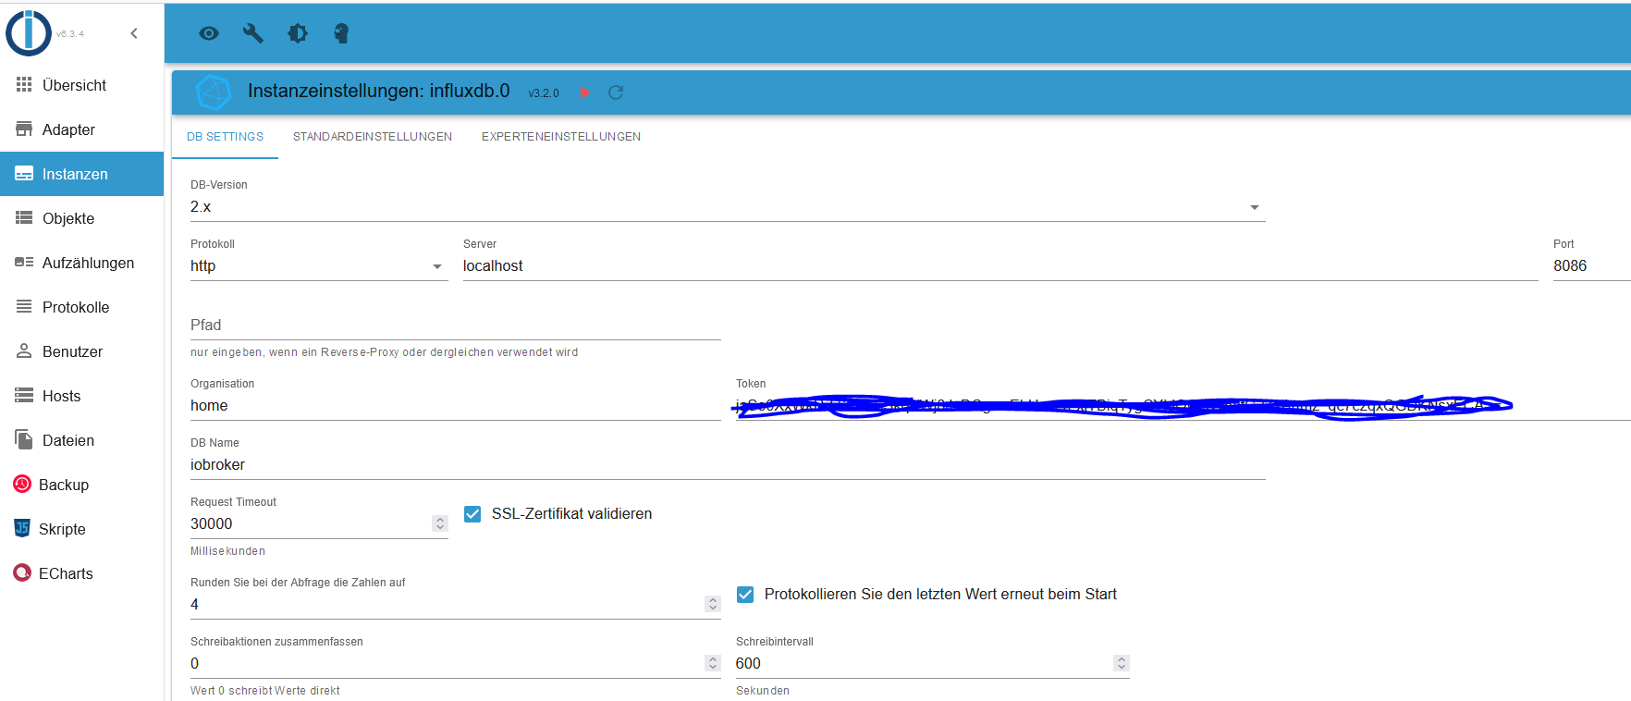Click the Organisation field
The image size is (1631, 701).
pyautogui.click(x=455, y=406)
